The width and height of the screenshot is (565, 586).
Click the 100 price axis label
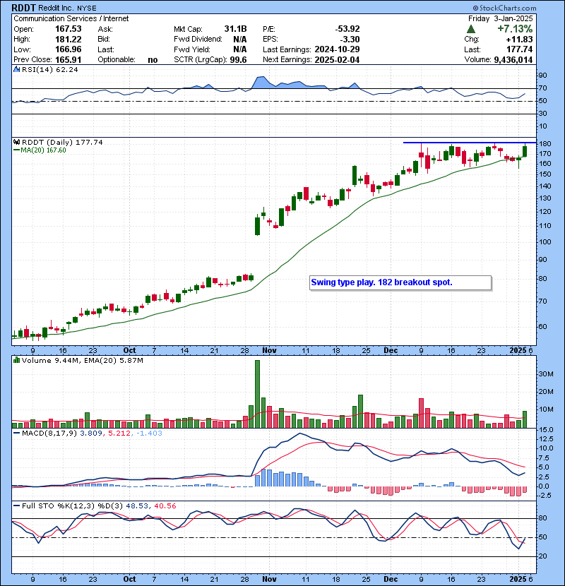coord(545,241)
